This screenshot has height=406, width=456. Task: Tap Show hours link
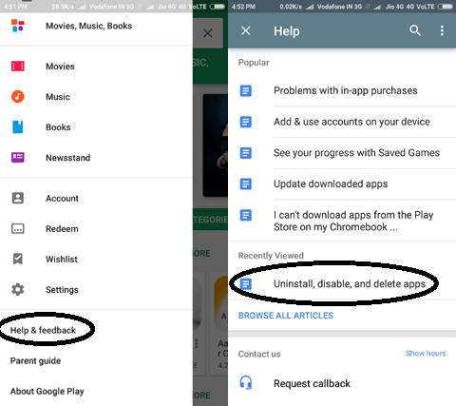tap(426, 353)
